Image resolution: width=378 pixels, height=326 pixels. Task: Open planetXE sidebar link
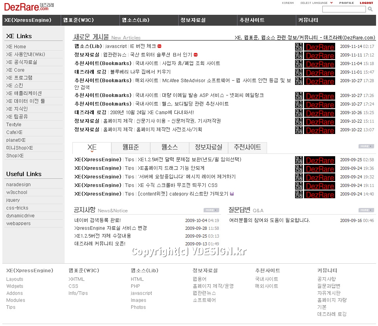coord(16,140)
